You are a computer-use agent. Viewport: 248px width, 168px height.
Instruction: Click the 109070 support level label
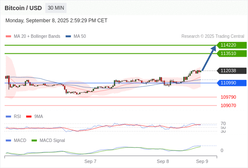(228, 105)
